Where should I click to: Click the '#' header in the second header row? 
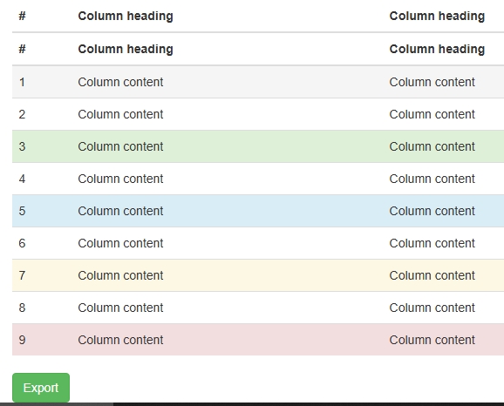click(x=22, y=49)
